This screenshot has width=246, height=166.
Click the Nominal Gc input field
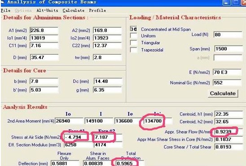227,83
